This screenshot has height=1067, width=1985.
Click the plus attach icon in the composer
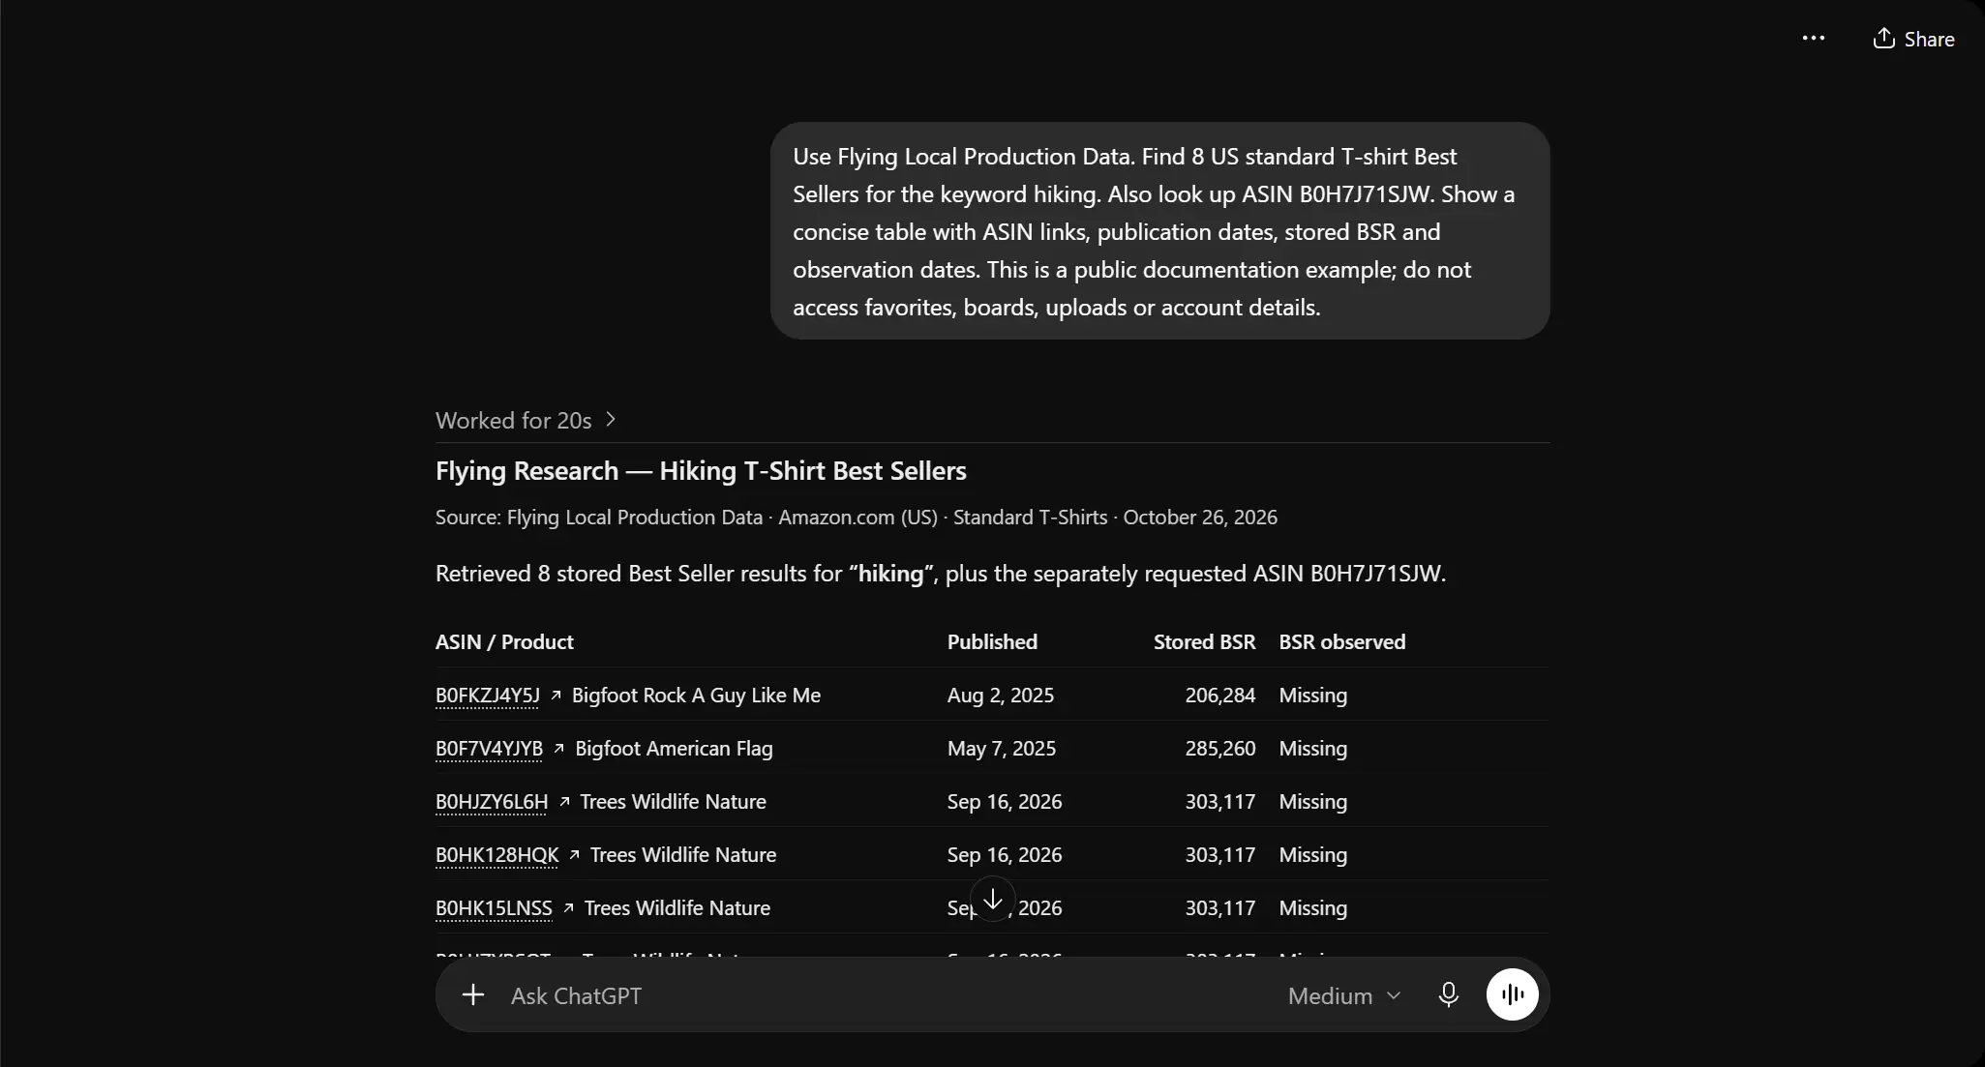(x=472, y=994)
